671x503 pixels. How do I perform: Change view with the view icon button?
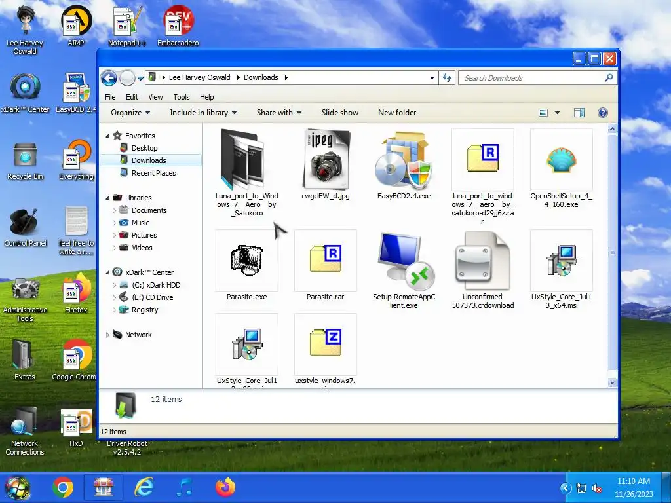[543, 113]
